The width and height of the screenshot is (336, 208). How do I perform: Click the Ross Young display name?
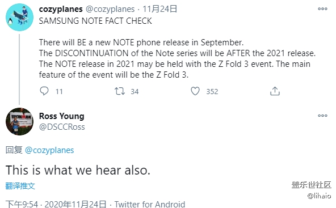click(61, 116)
